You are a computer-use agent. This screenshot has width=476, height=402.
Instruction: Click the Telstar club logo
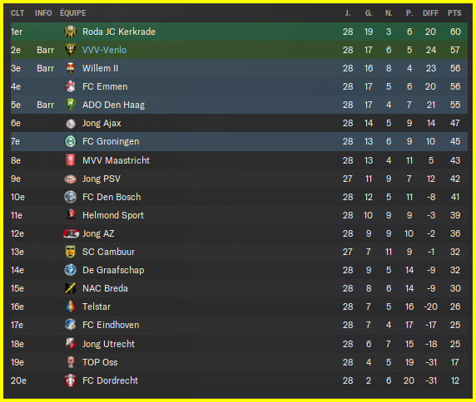[71, 306]
